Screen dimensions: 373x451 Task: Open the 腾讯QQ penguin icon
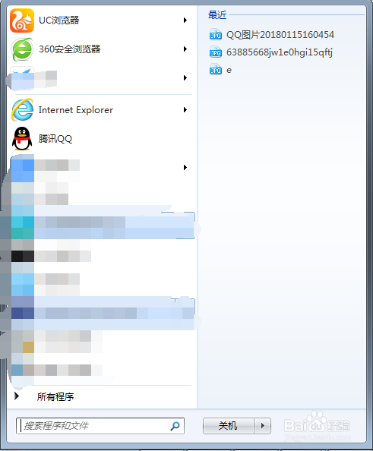pos(22,139)
